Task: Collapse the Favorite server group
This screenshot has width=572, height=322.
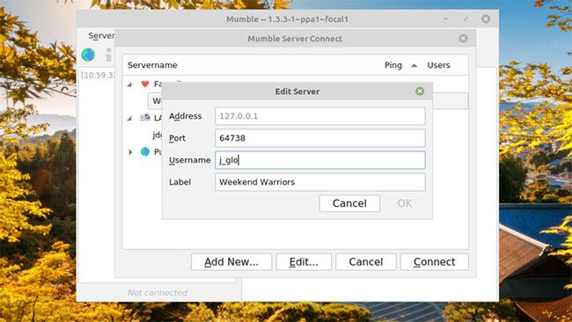Action: tap(129, 84)
